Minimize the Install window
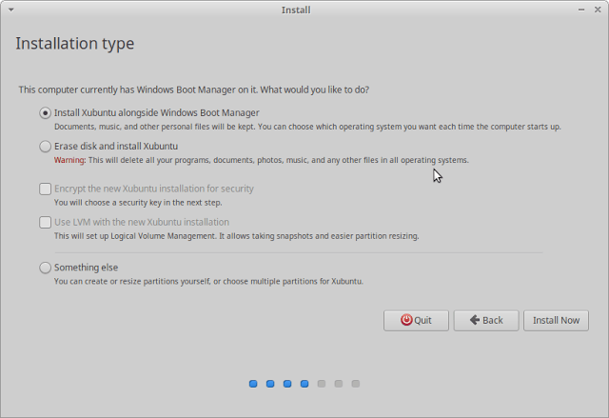 (x=581, y=10)
